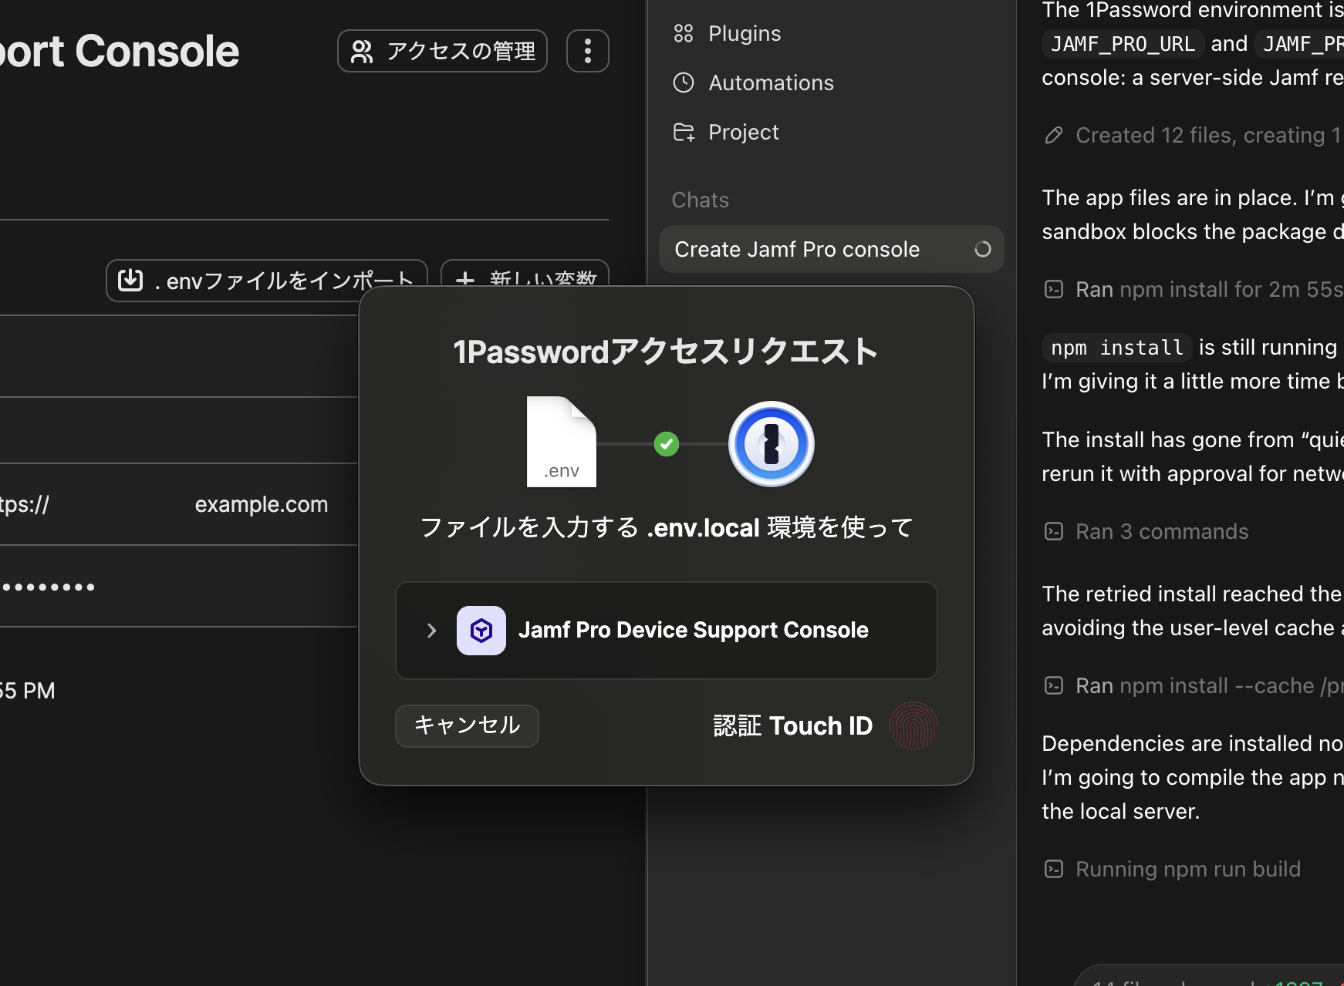The image size is (1344, 986).
Task: Click the Ran npm install --cache entry
Action: point(1209,685)
